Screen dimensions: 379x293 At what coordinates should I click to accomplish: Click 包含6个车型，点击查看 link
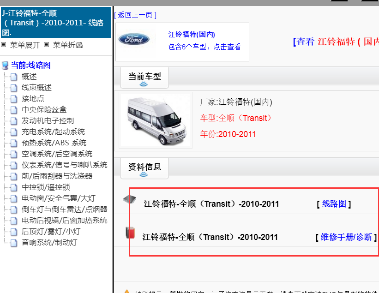[x=205, y=47]
